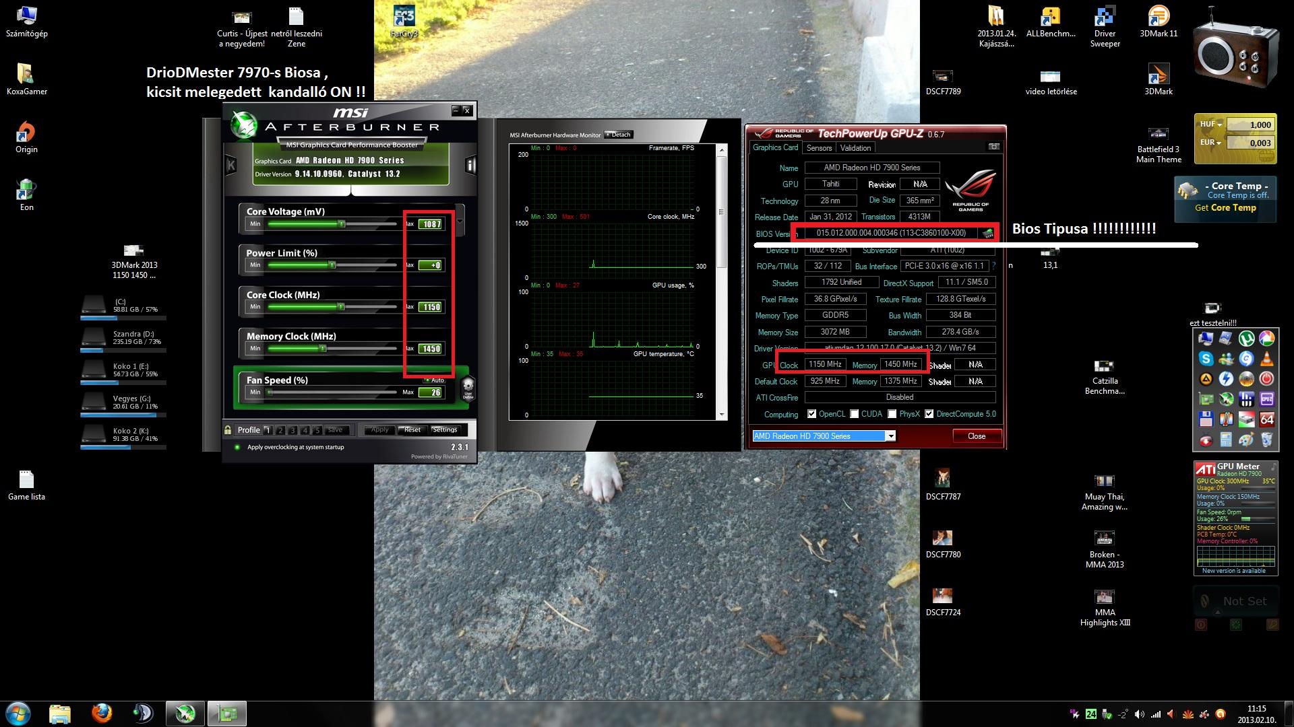Select profile slot 3

tap(292, 430)
